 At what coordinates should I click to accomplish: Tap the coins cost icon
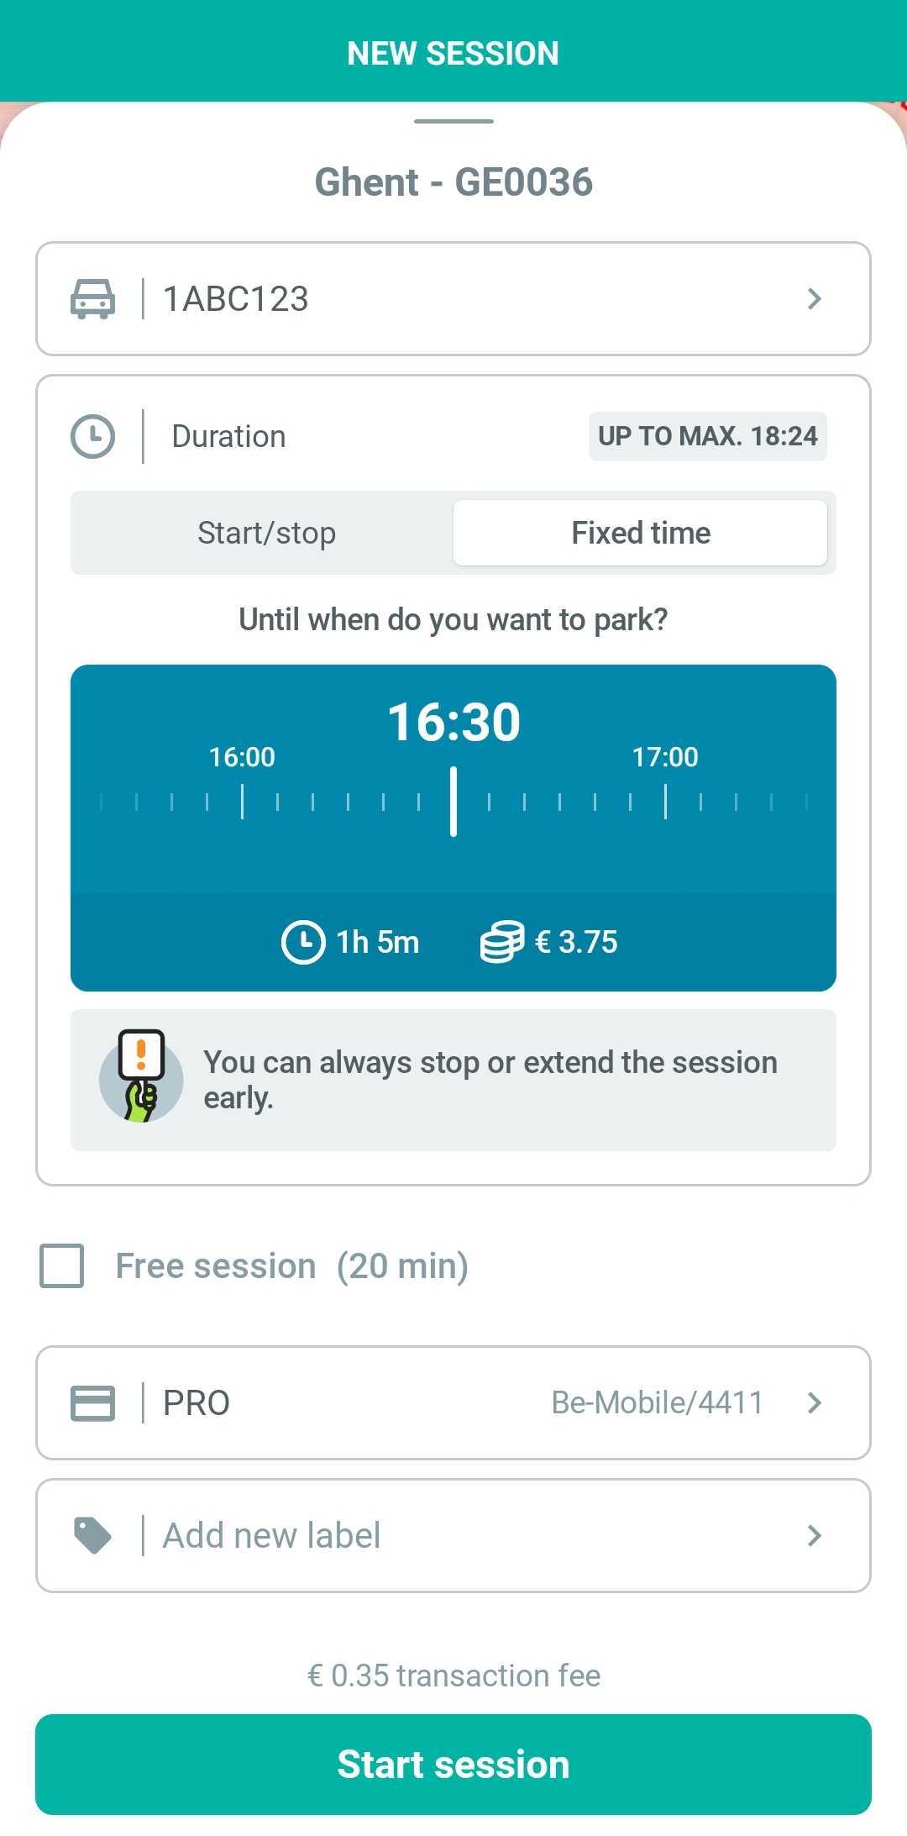pos(502,942)
